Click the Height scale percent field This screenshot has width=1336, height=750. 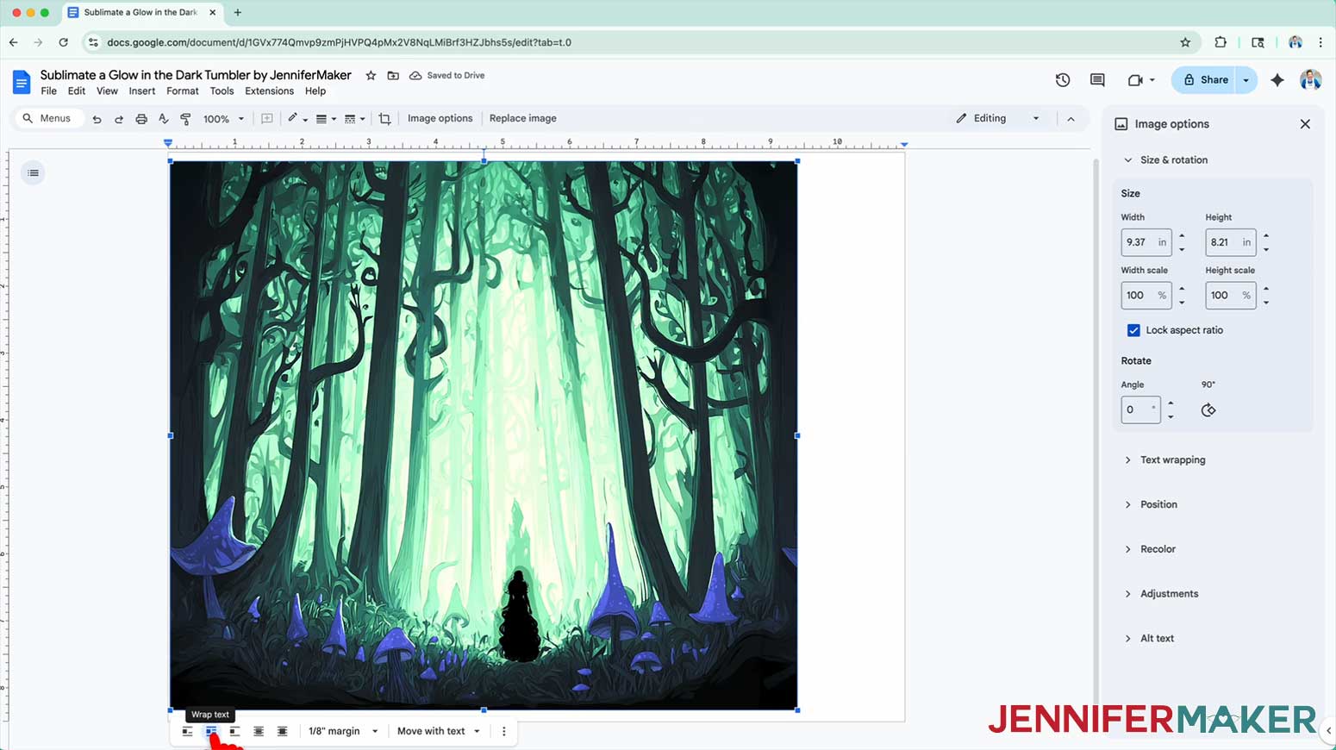(x=1230, y=296)
